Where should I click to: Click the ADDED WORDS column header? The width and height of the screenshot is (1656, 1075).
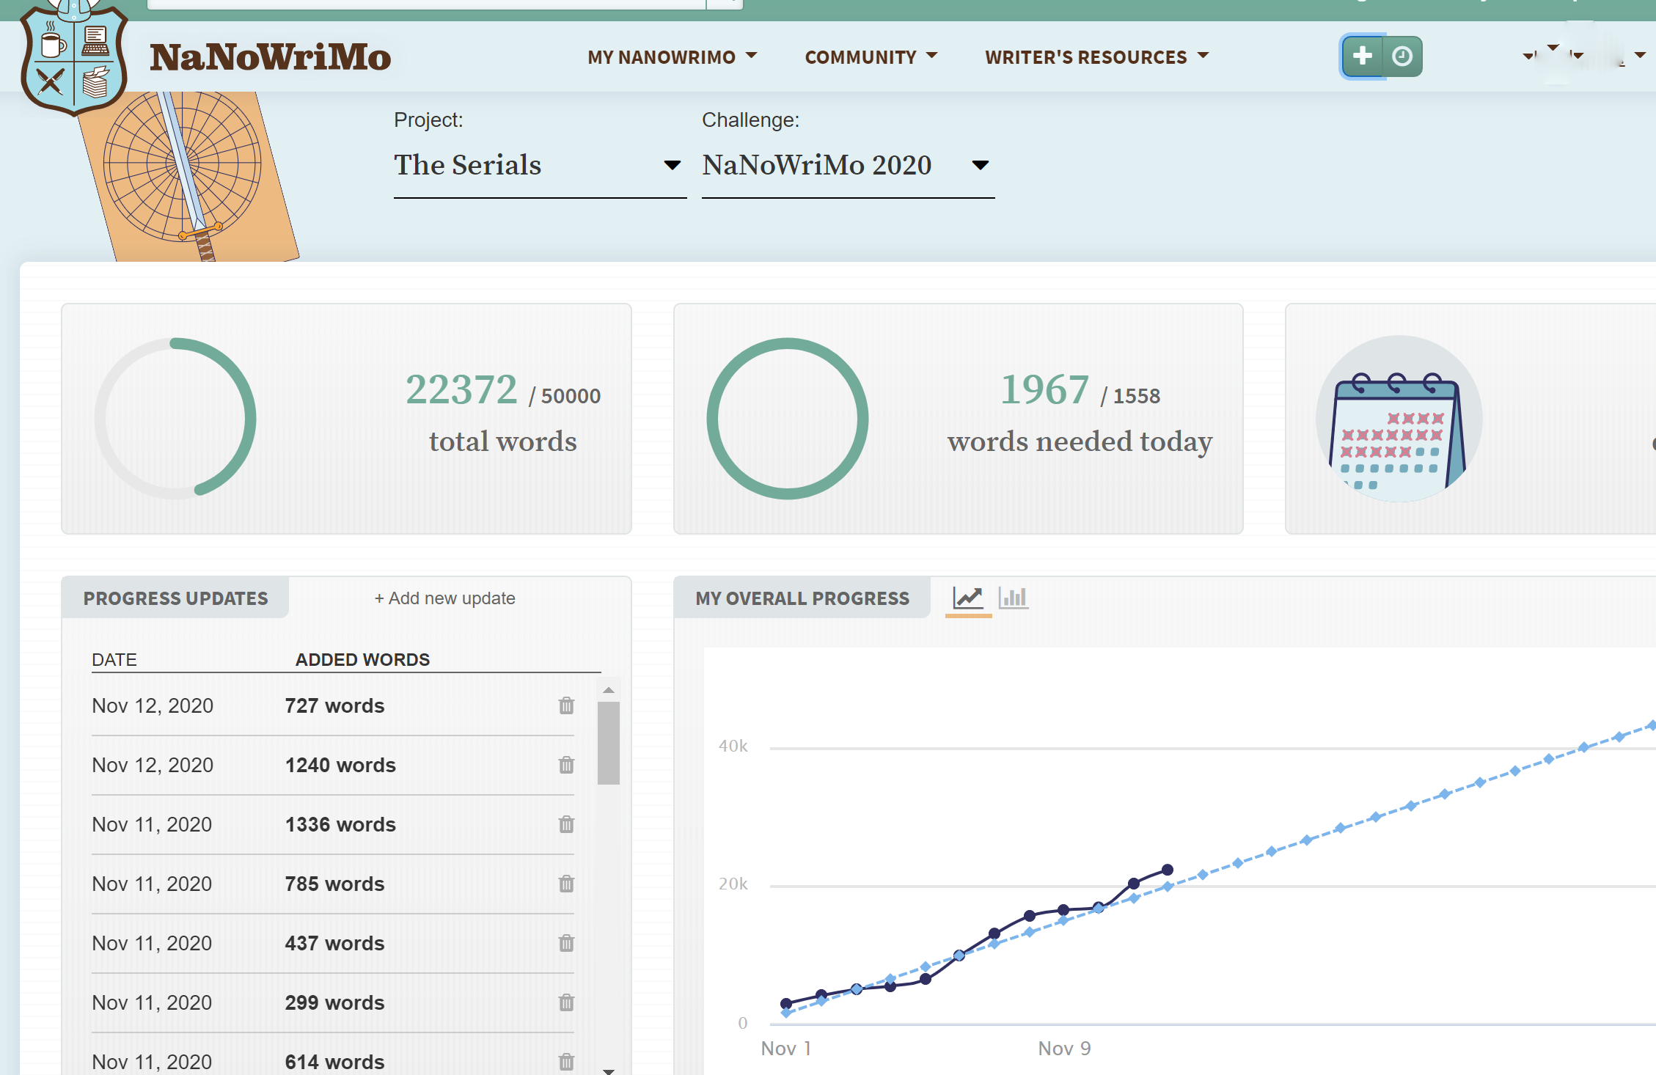tap(362, 659)
